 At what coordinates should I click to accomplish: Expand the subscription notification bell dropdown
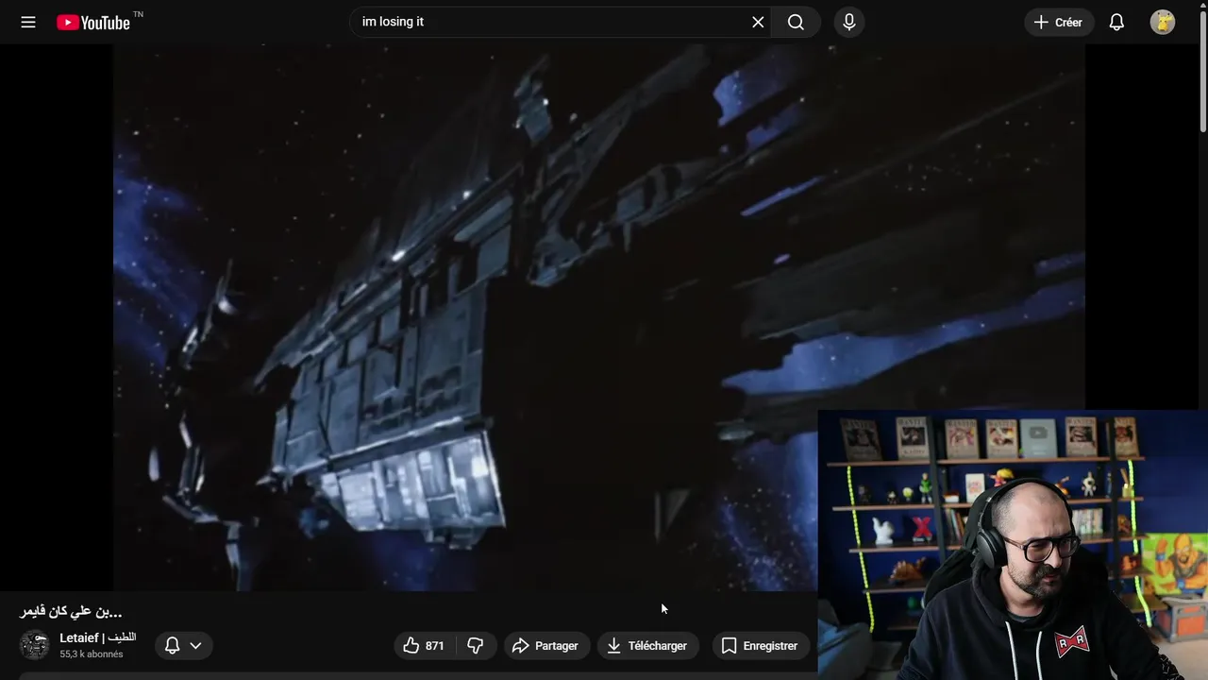[x=183, y=646]
